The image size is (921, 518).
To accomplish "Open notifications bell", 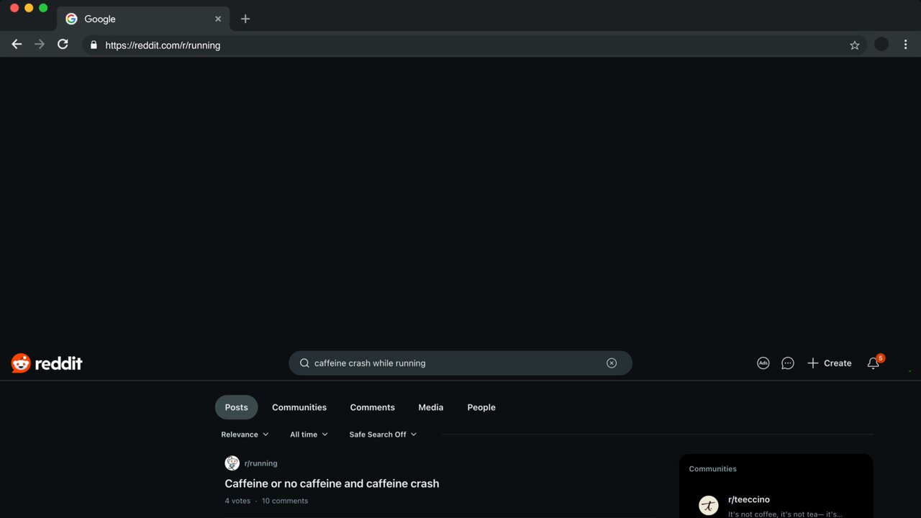I will (874, 363).
